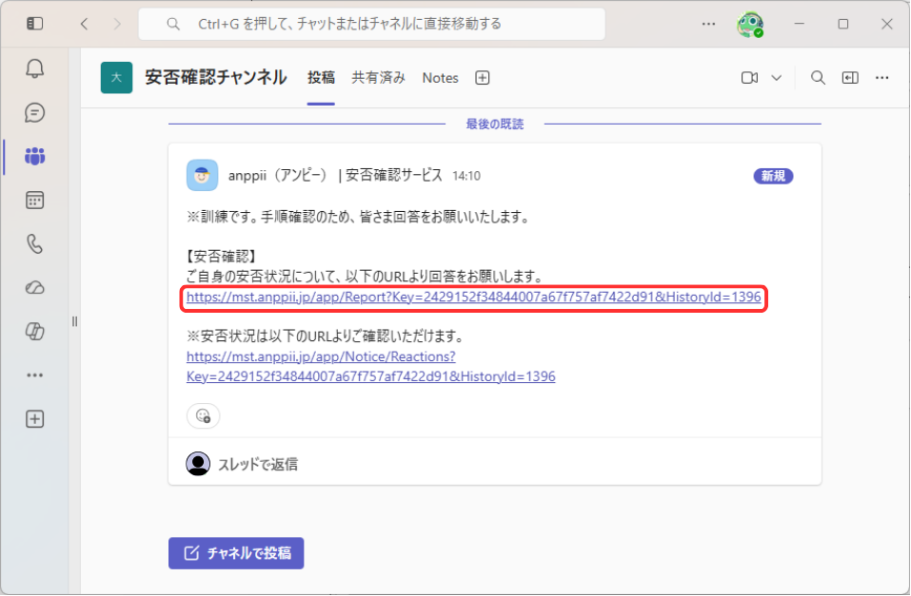
Task: Click the 14:10 message timestamp
Action: [466, 176]
